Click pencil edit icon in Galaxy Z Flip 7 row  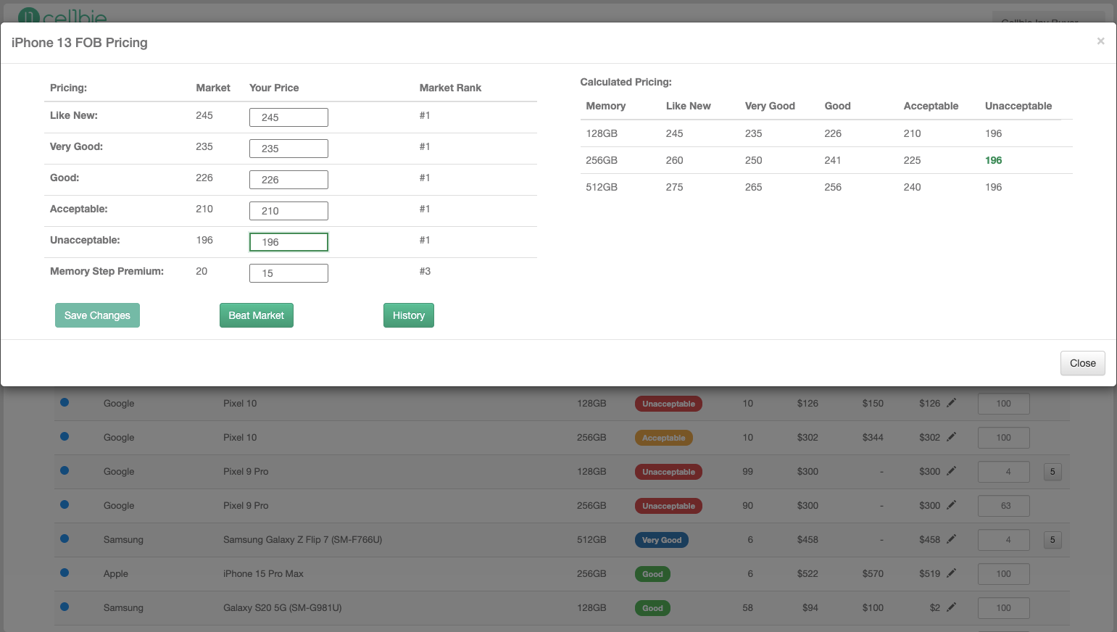[951, 539]
